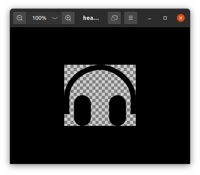Maximize the image viewer window
The image size is (200, 175).
[x=165, y=18]
